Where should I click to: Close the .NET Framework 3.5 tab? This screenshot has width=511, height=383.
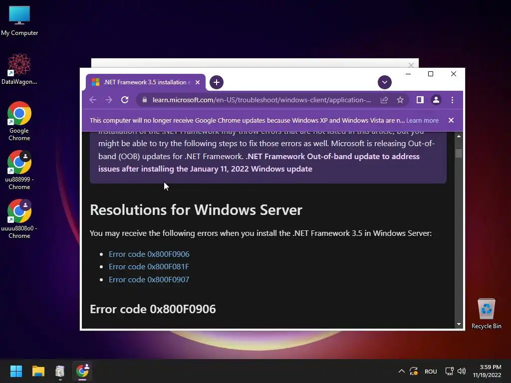(x=198, y=82)
